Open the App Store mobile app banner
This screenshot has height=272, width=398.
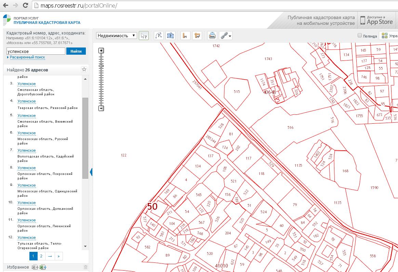click(x=376, y=20)
